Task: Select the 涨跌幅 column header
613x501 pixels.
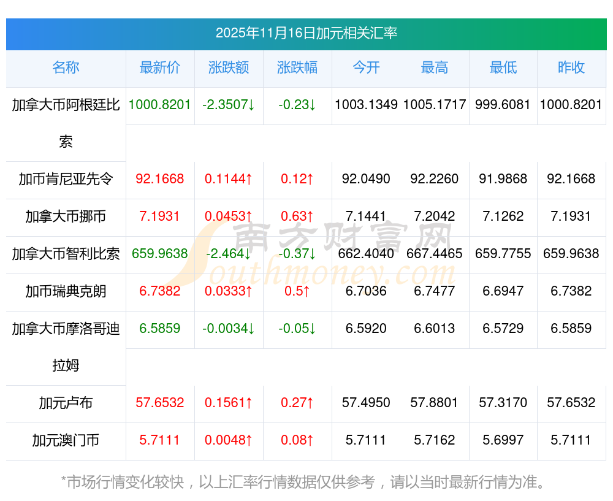Action: coord(297,67)
